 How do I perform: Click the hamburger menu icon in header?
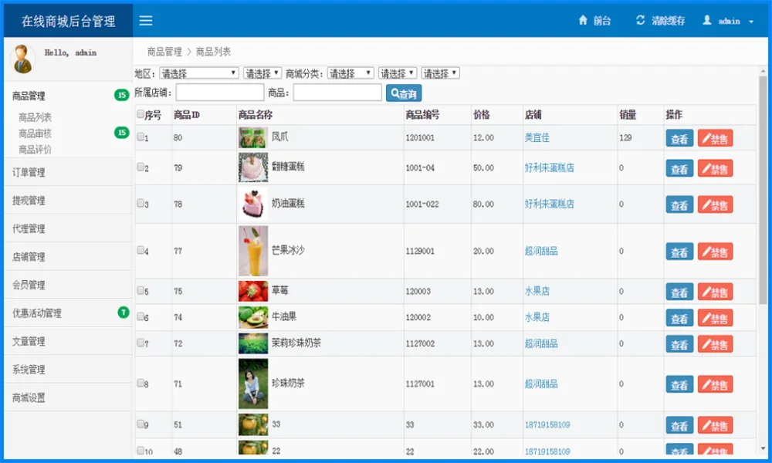pyautogui.click(x=145, y=21)
